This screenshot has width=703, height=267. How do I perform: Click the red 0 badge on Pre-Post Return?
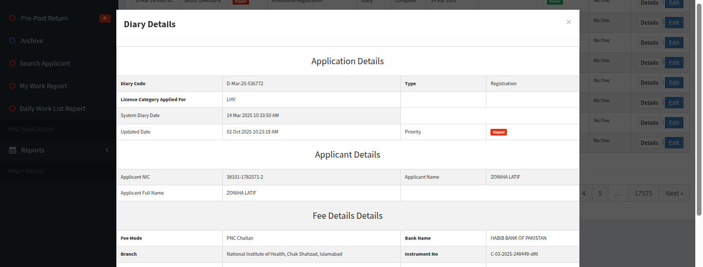(105, 18)
